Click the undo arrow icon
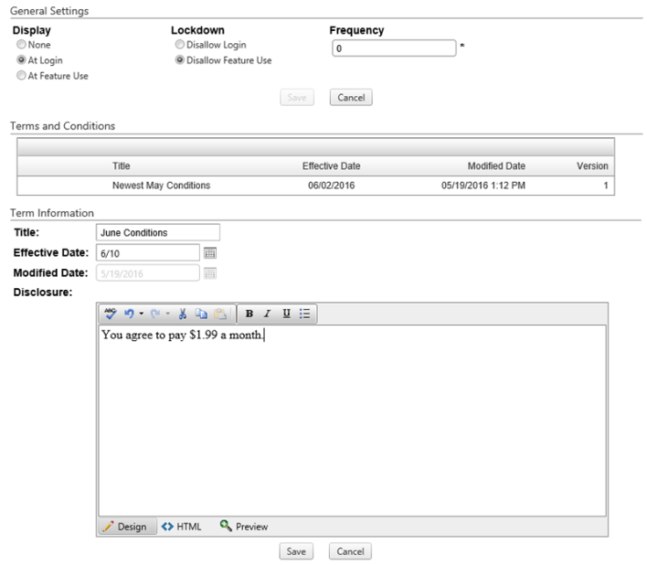The height and width of the screenshot is (565, 647). click(x=130, y=314)
